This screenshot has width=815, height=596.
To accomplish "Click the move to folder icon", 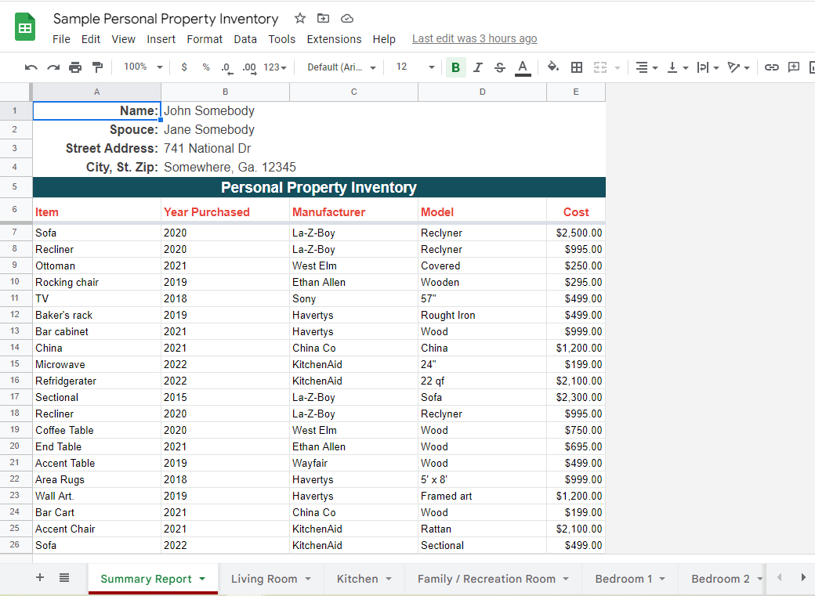I will tap(323, 19).
